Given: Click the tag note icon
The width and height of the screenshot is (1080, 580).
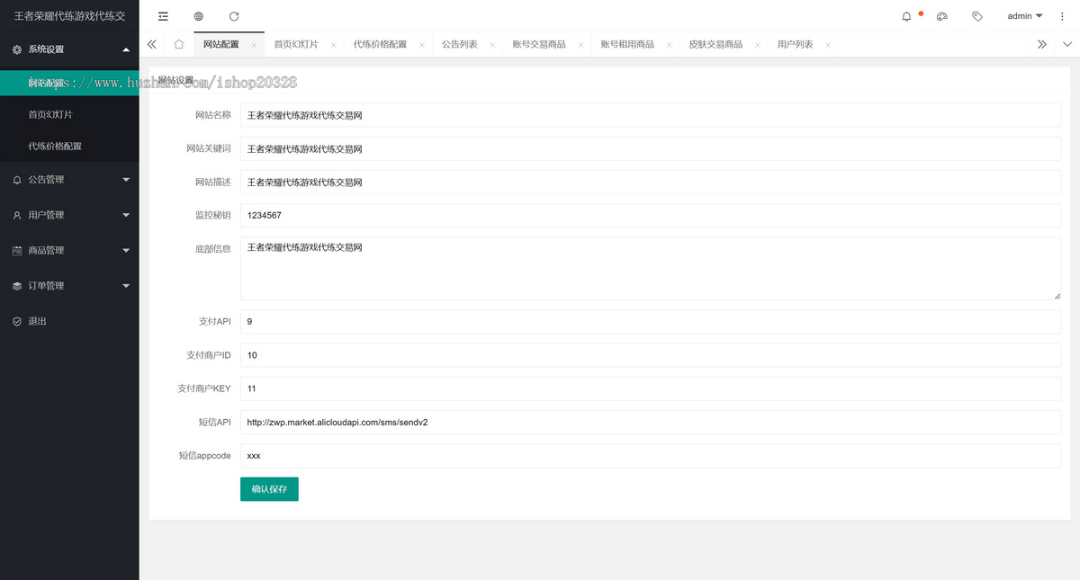Looking at the screenshot, I should coord(977,16).
